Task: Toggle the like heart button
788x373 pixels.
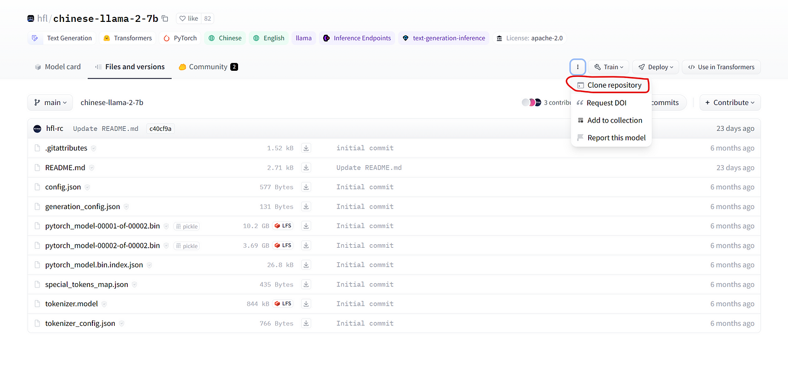Action: pyautogui.click(x=189, y=19)
